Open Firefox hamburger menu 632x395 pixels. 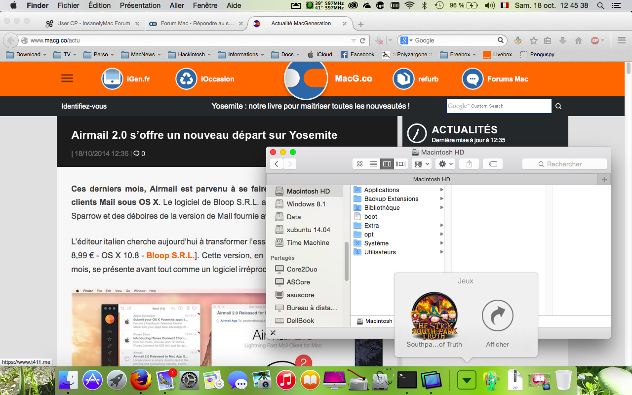click(622, 40)
